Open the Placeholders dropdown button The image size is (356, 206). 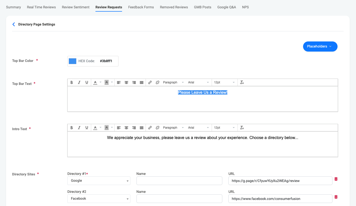tap(320, 47)
